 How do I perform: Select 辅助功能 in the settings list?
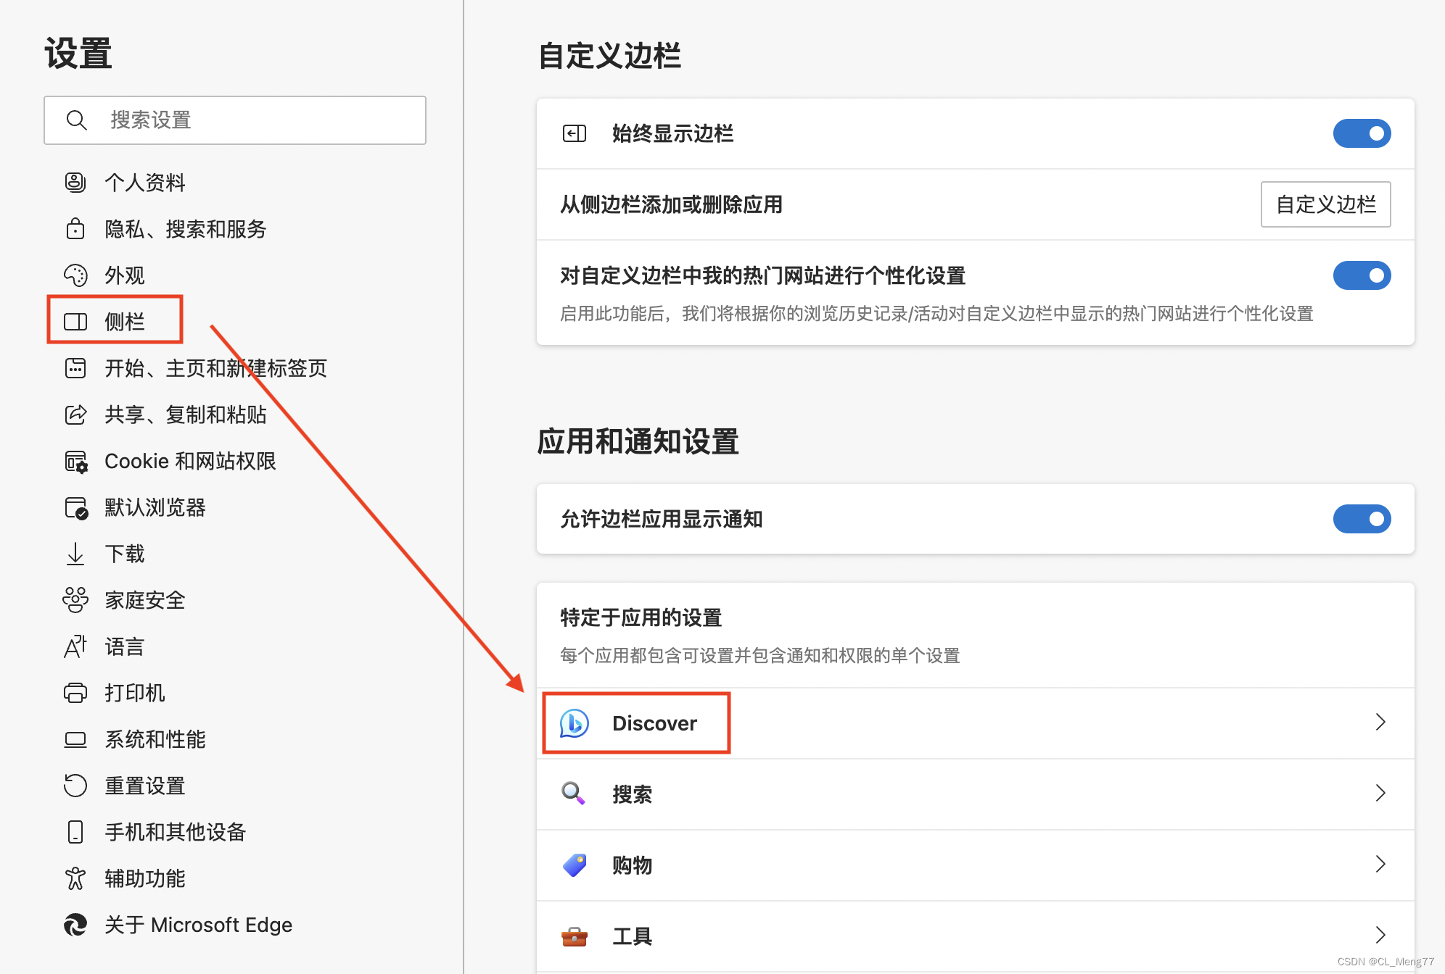[145, 878]
